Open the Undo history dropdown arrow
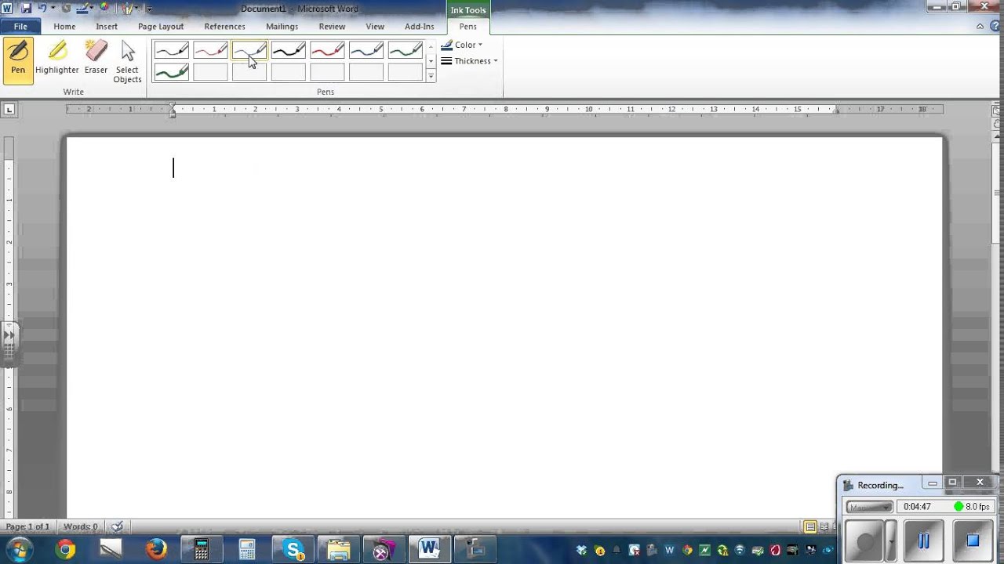The image size is (1004, 564). click(54, 9)
